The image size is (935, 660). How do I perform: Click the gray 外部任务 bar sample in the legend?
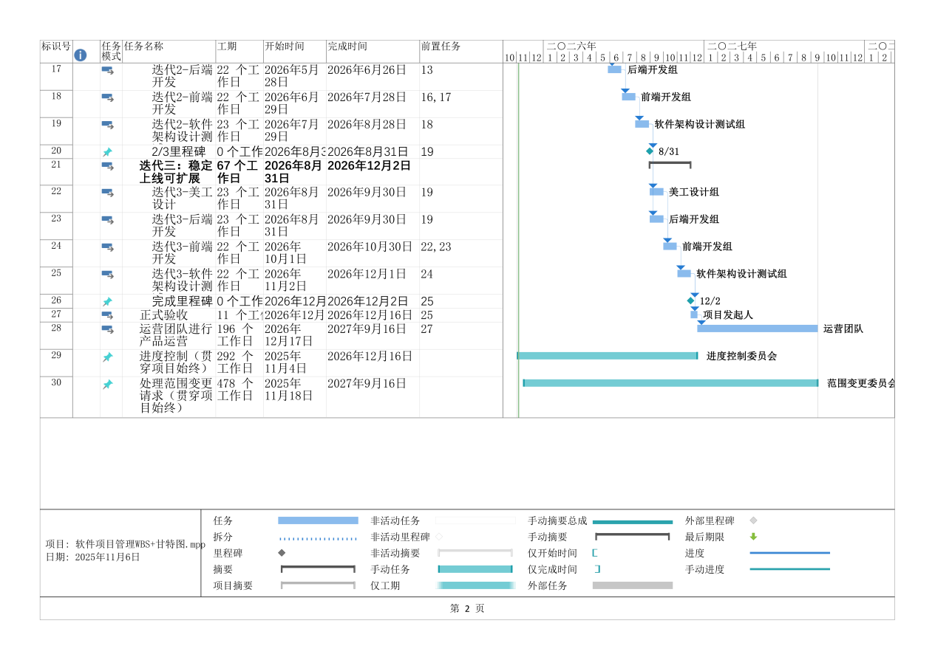click(x=633, y=585)
